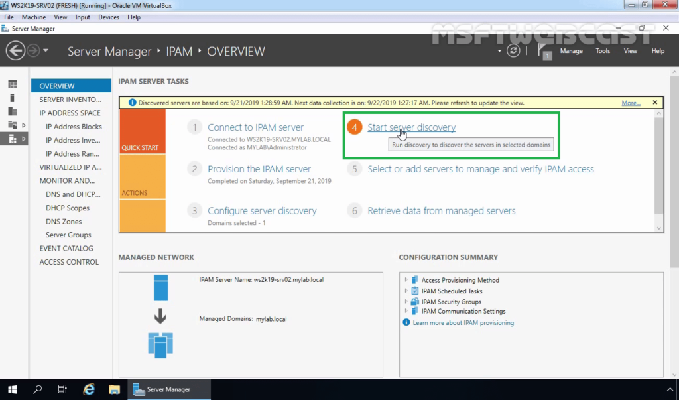Viewport: 679px width, 400px height.
Task: Click Connect to IPAM server link
Action: 255,127
